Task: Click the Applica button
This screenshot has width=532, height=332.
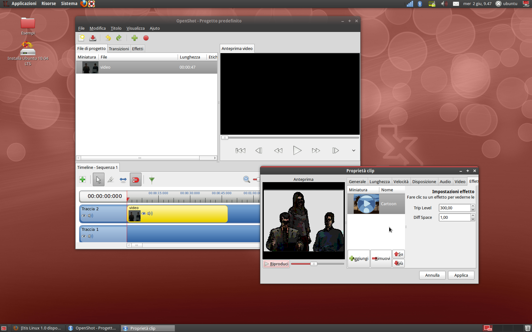Action: coord(461,275)
